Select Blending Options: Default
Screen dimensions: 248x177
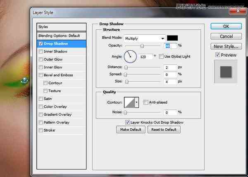pyautogui.click(x=61, y=35)
